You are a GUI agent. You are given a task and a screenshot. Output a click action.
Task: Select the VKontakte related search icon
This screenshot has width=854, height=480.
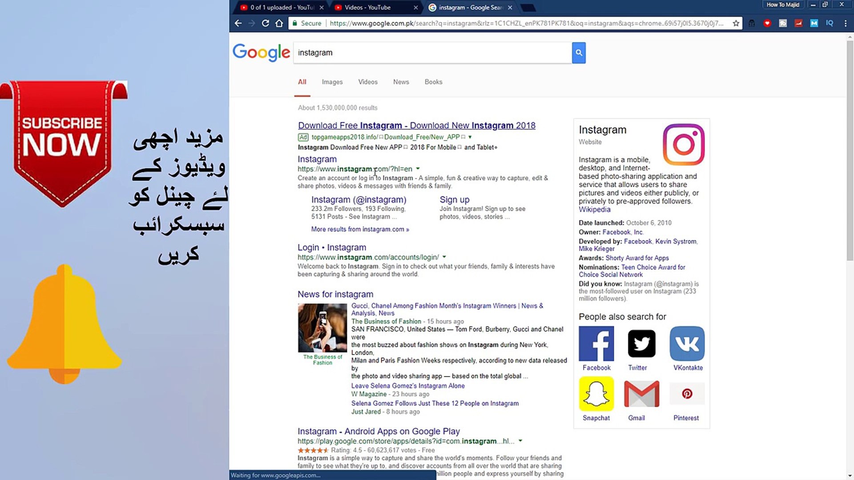[x=687, y=343]
